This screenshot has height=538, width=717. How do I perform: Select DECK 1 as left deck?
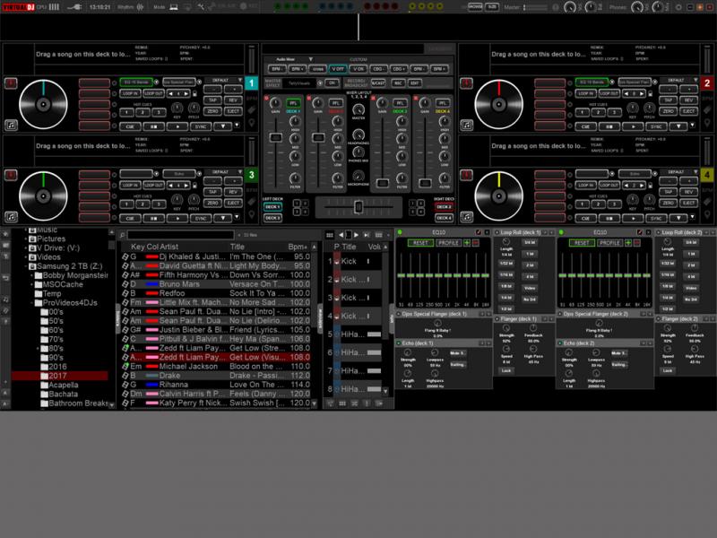pyautogui.click(x=272, y=207)
